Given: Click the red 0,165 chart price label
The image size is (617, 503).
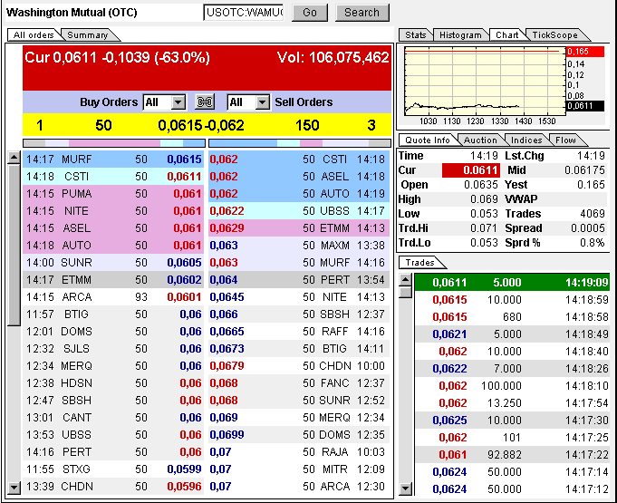Looking at the screenshot, I should click(585, 52).
